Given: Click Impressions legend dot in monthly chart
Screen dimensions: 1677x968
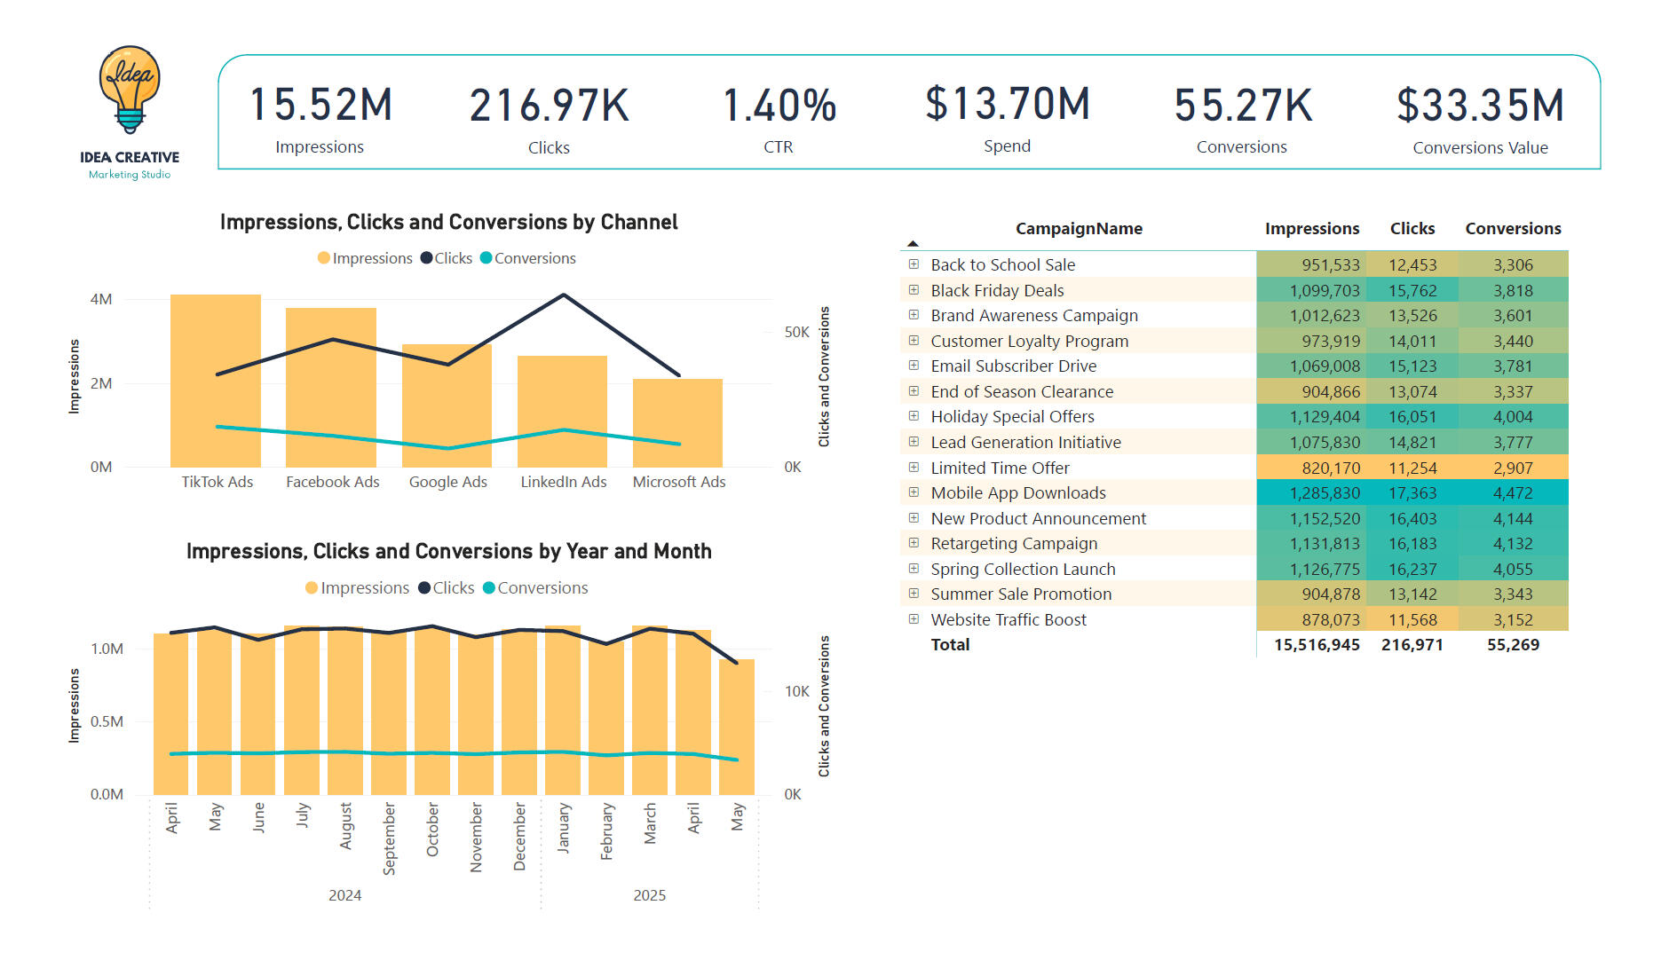Looking at the screenshot, I should click(x=312, y=588).
